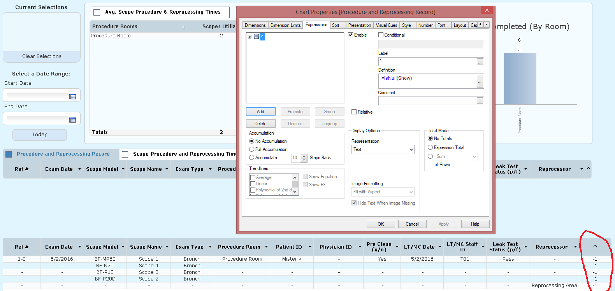615x291 pixels.
Task: Click the Delete expression button
Action: tap(261, 124)
